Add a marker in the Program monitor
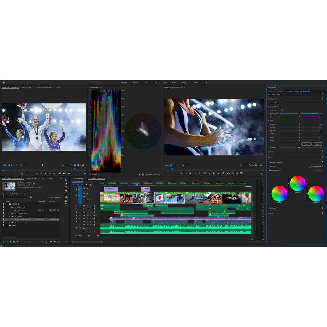Screen dimensions: 327x327 tap(190, 173)
